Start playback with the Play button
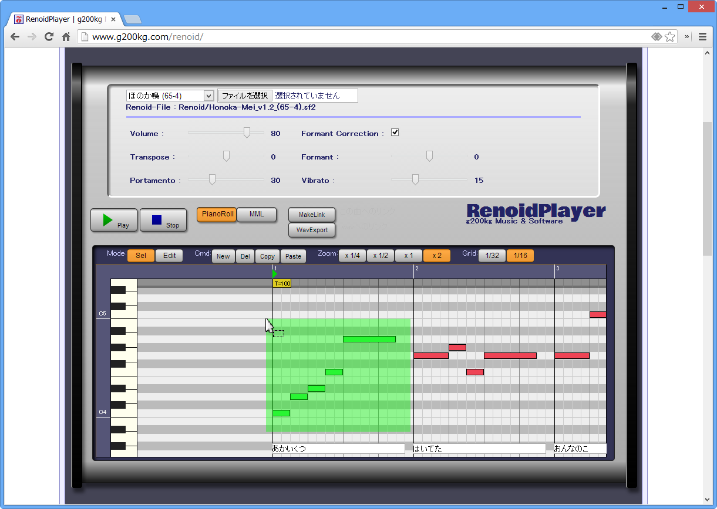717x509 pixels. point(114,220)
